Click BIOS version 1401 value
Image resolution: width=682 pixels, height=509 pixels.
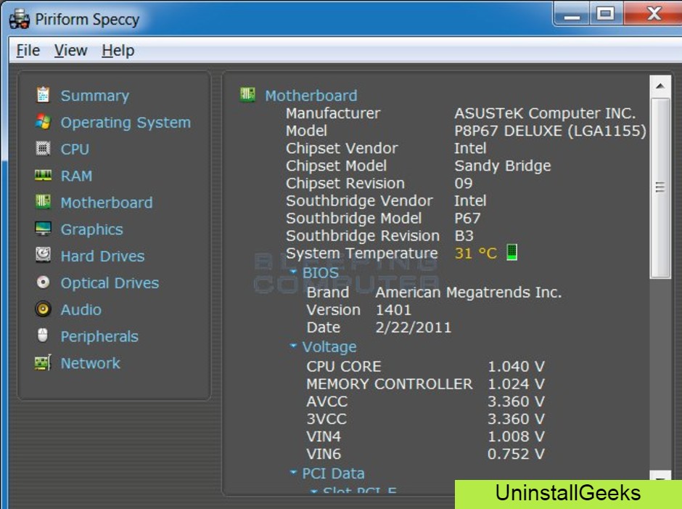(393, 310)
